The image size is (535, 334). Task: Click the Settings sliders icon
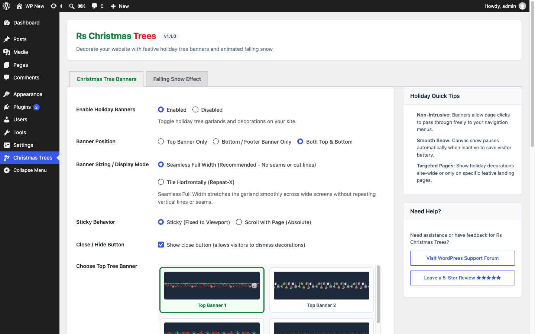click(7, 145)
